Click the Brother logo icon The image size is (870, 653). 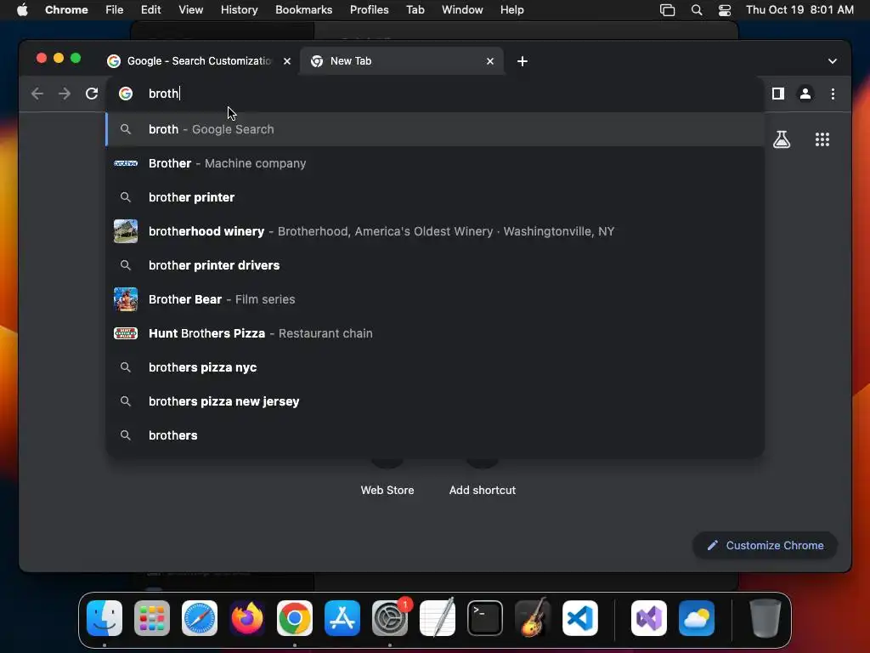[126, 163]
